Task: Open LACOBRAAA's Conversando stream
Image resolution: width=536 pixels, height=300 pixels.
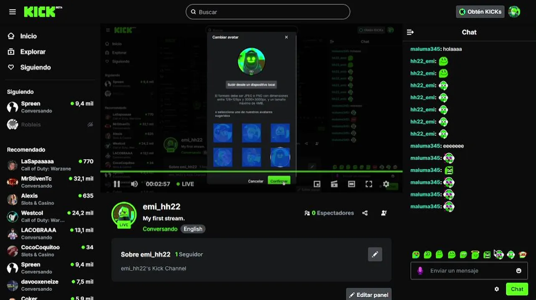Action: point(50,233)
